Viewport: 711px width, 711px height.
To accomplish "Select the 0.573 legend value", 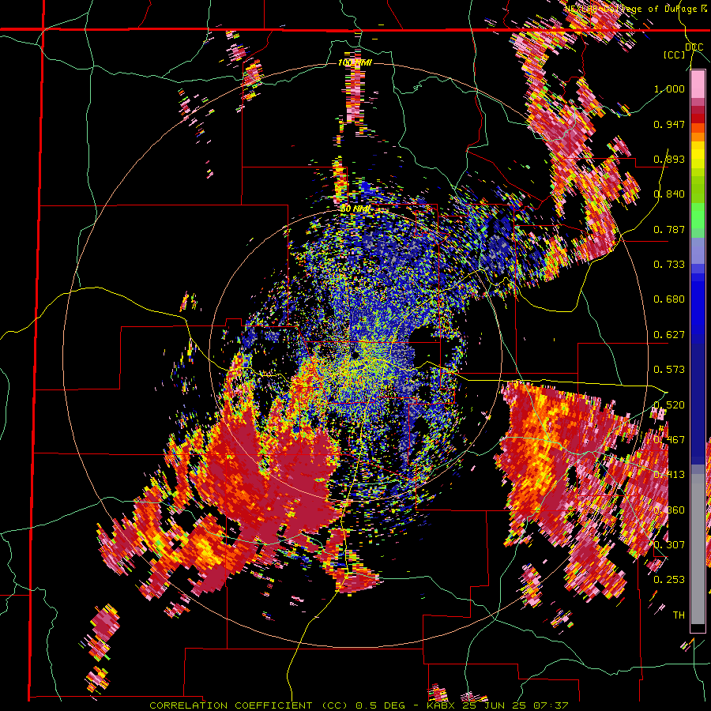I will pyautogui.click(x=669, y=370).
